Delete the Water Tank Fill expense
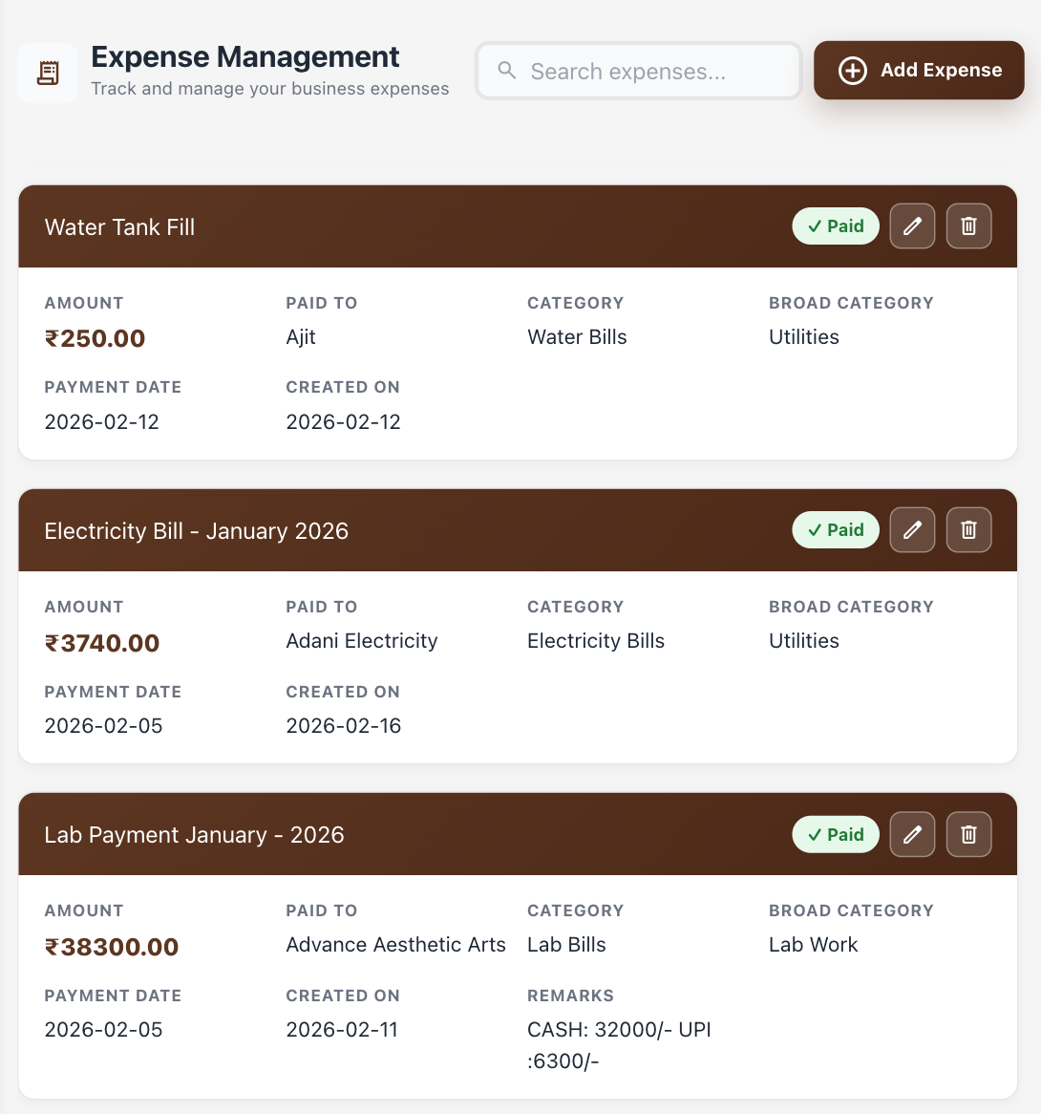This screenshot has height=1114, width=1041. pos(968,225)
